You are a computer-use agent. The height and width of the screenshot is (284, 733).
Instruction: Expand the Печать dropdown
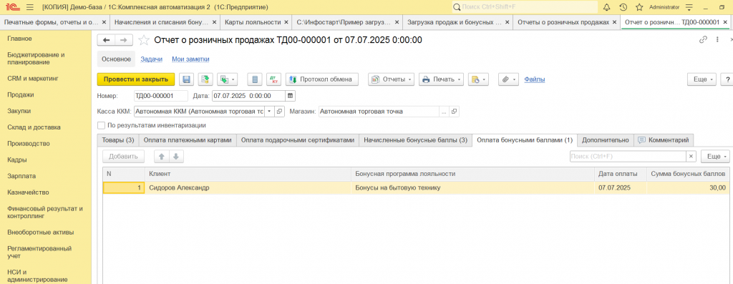click(x=442, y=79)
